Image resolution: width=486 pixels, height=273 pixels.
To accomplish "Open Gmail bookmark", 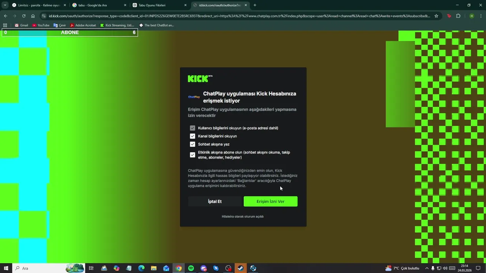I will point(21,25).
